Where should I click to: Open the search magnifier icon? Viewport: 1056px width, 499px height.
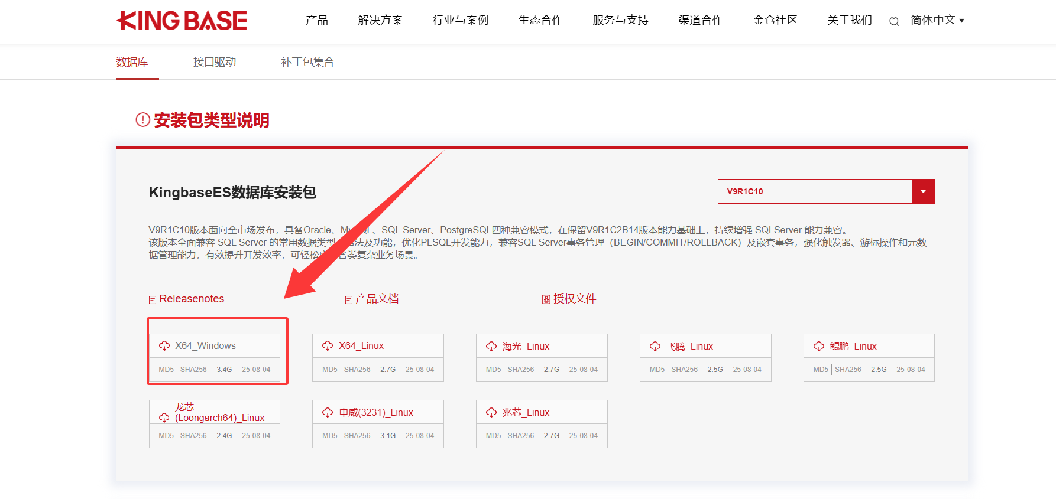pyautogui.click(x=894, y=21)
